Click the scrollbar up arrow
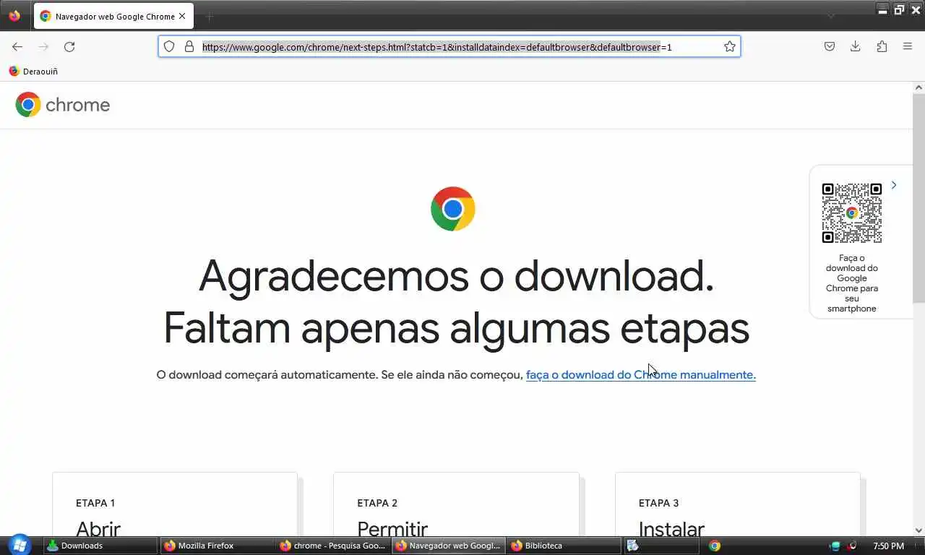This screenshot has height=555, width=925. (x=918, y=87)
